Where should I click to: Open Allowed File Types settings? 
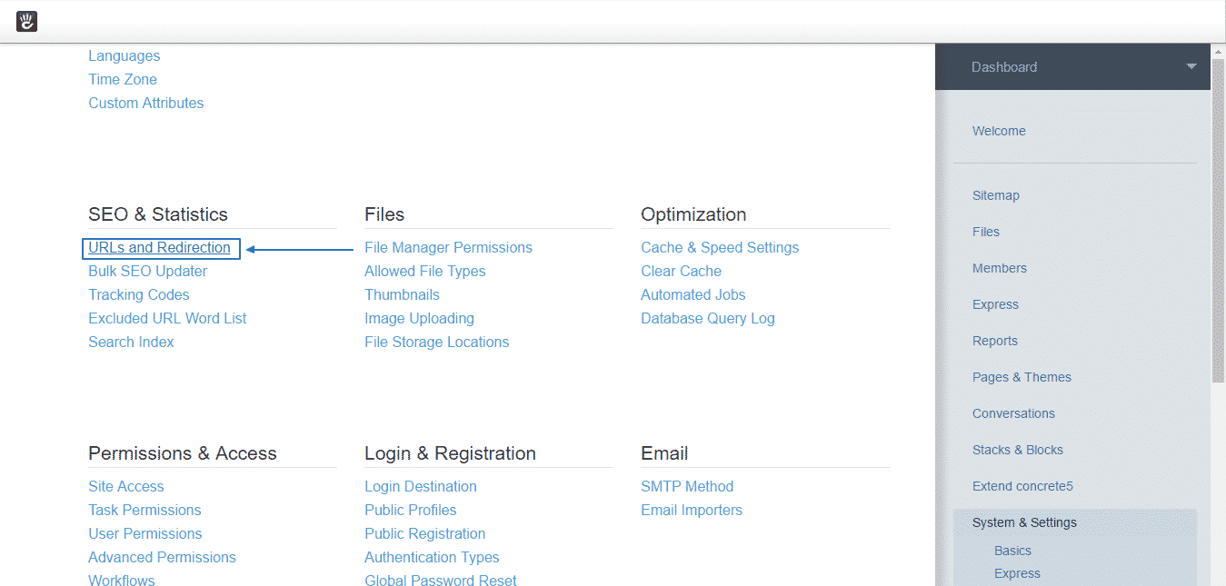coord(424,271)
